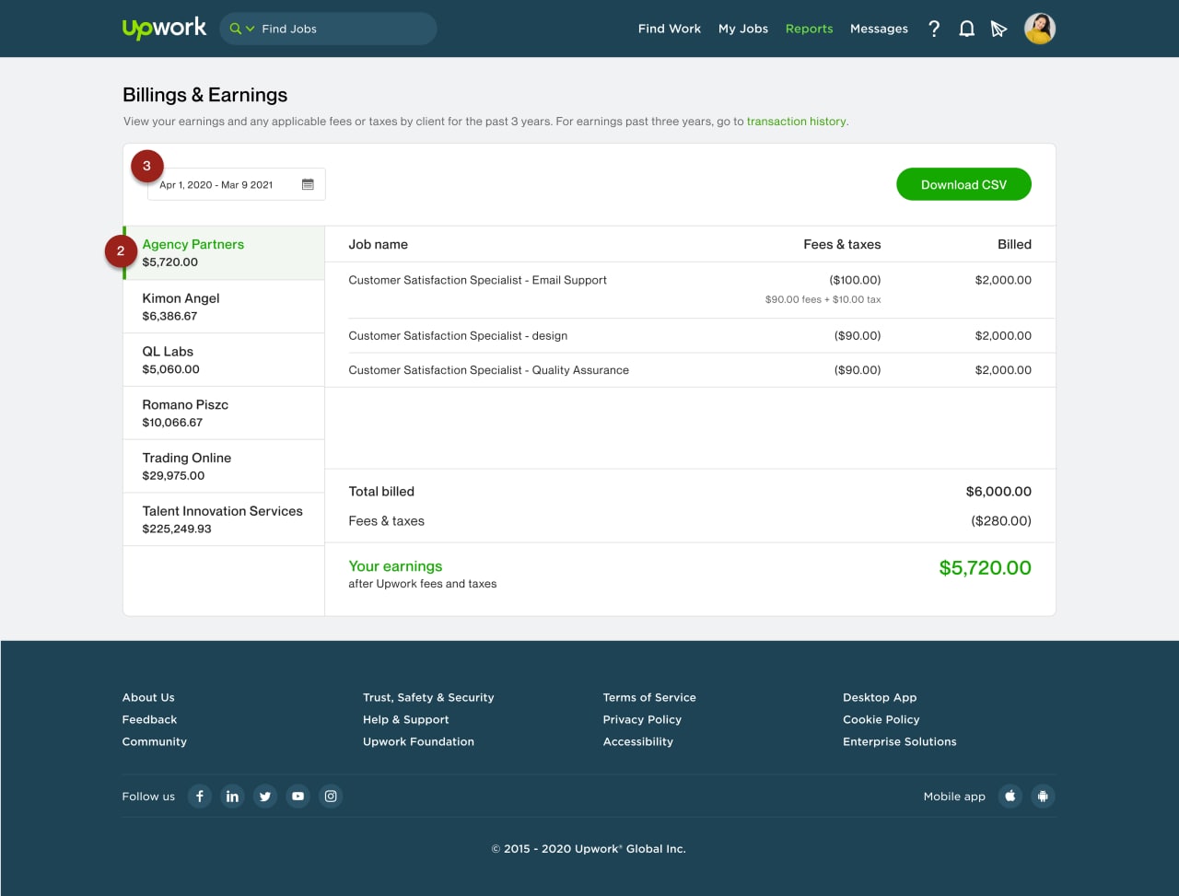Click the Quality Assurance job name
The image size is (1179, 896).
488,370
